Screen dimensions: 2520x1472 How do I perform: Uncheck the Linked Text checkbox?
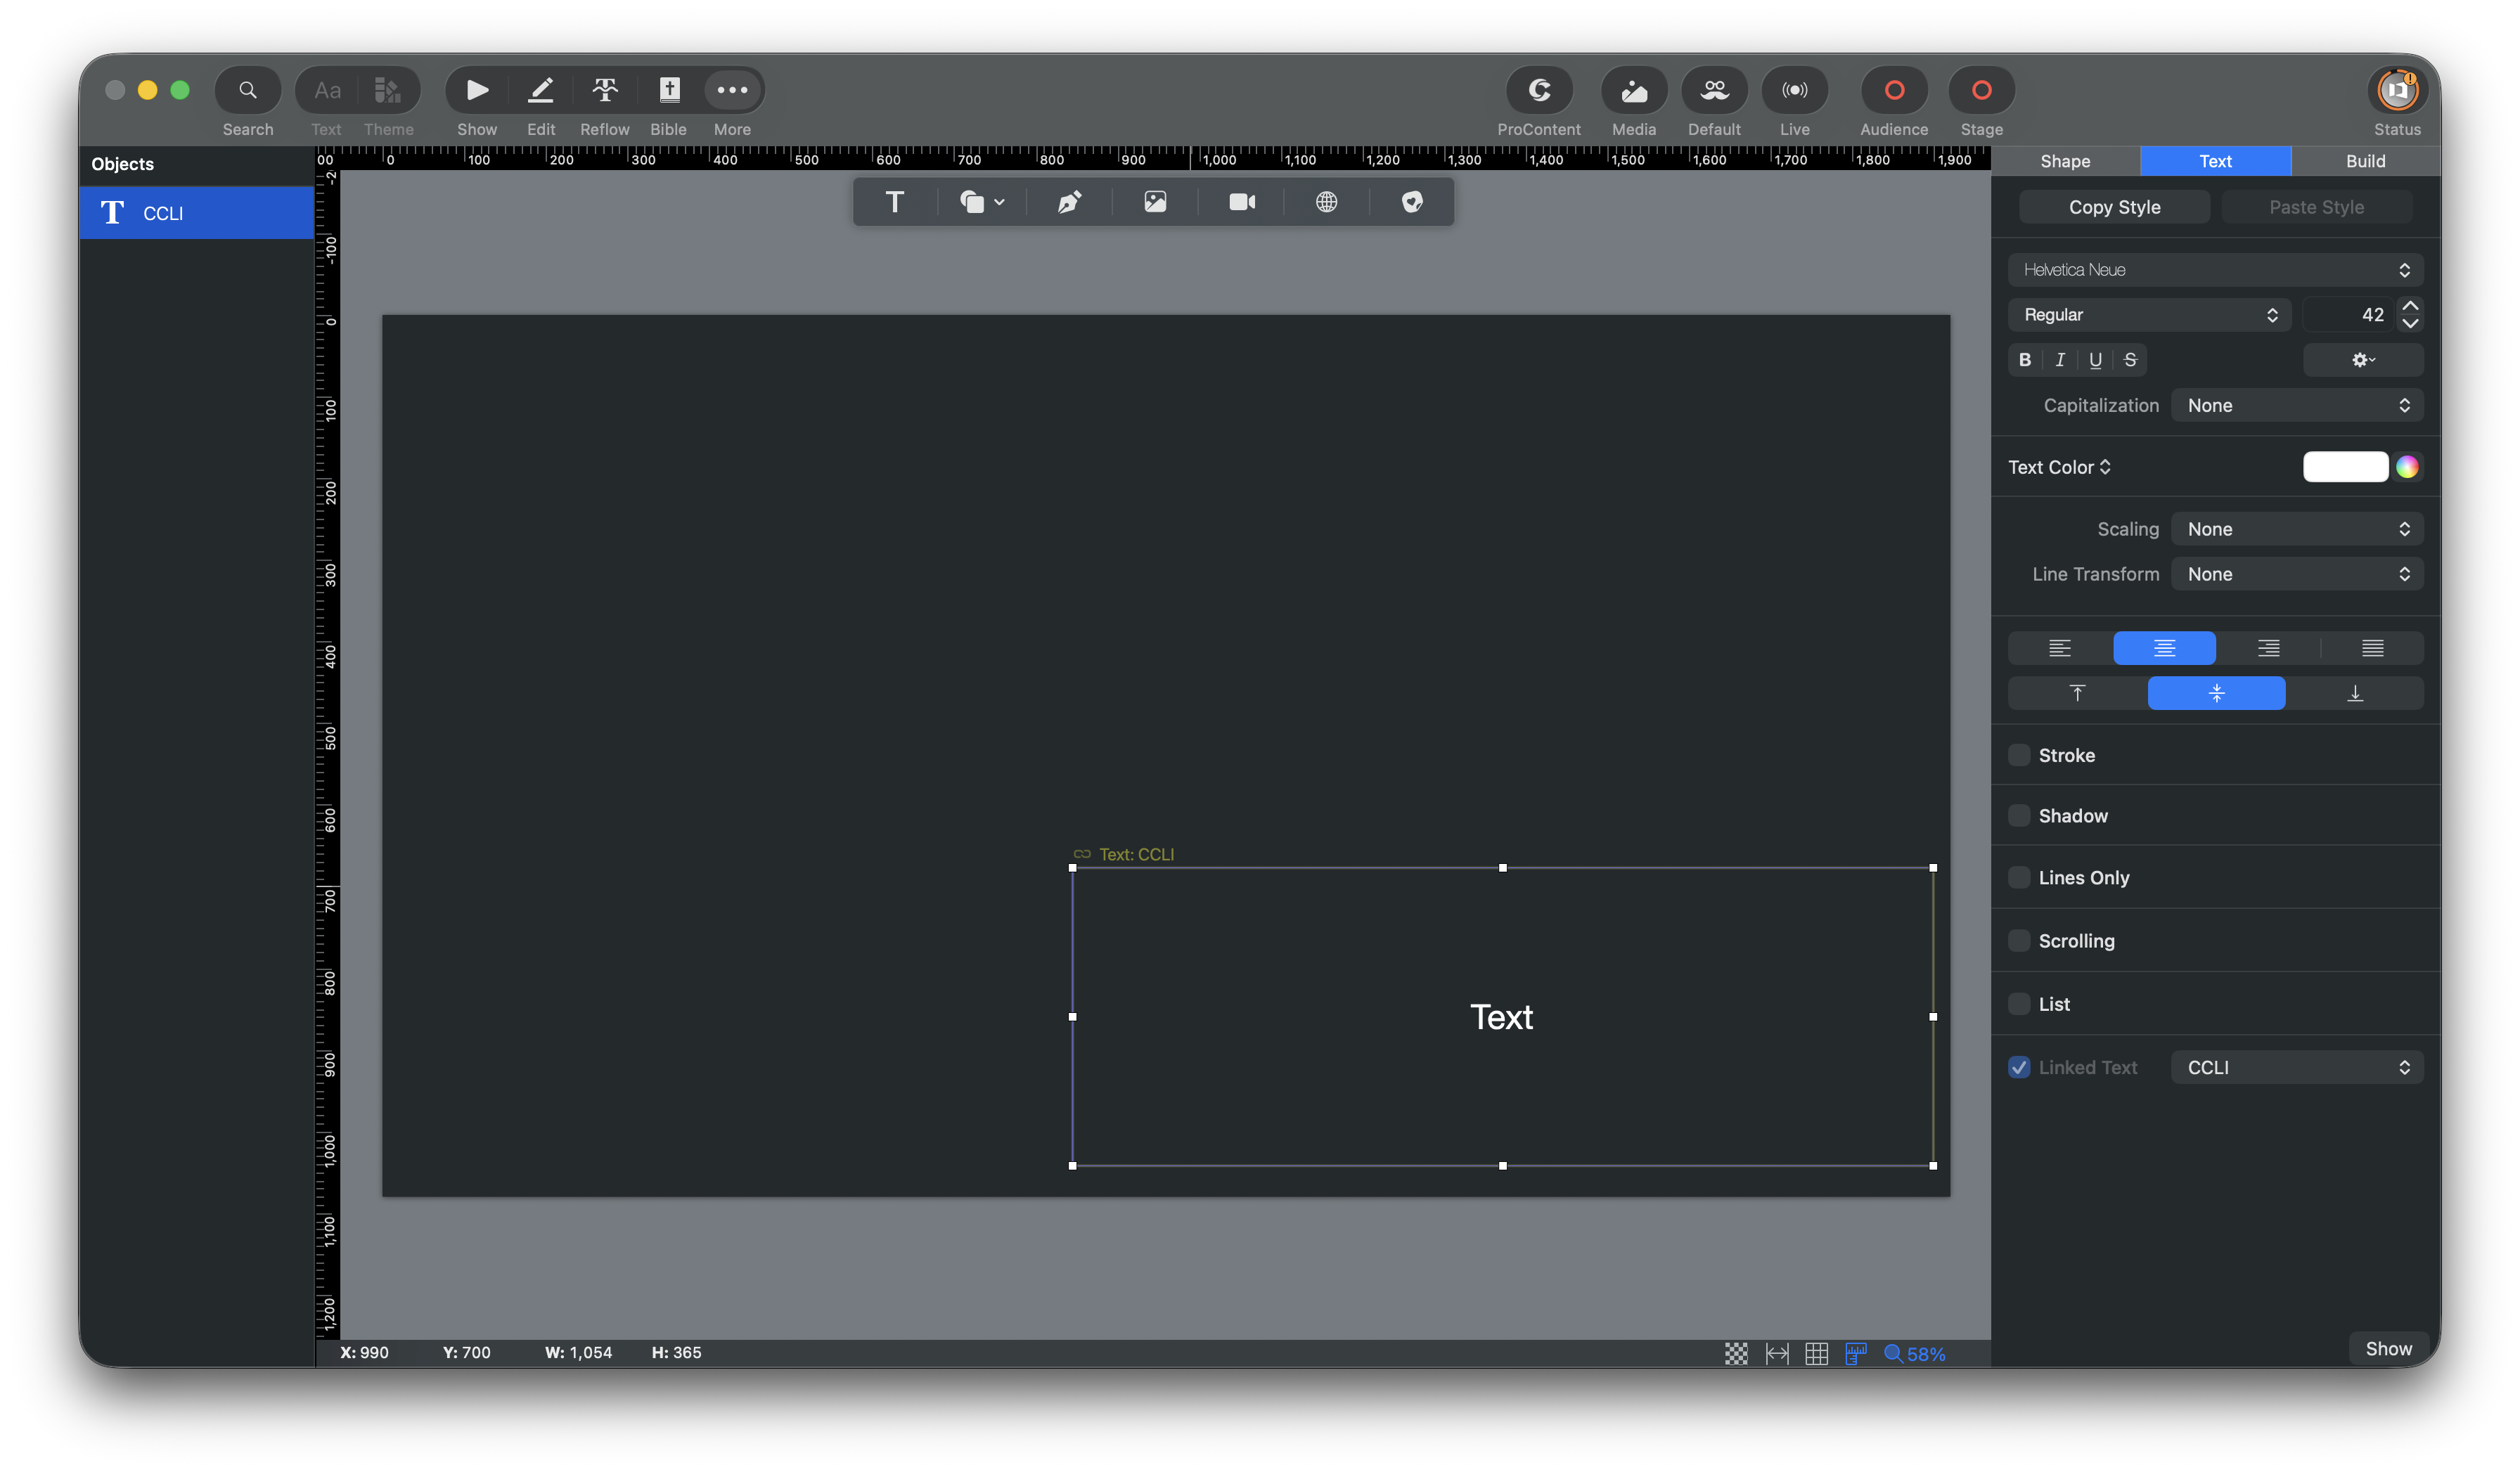pyautogui.click(x=2019, y=1067)
